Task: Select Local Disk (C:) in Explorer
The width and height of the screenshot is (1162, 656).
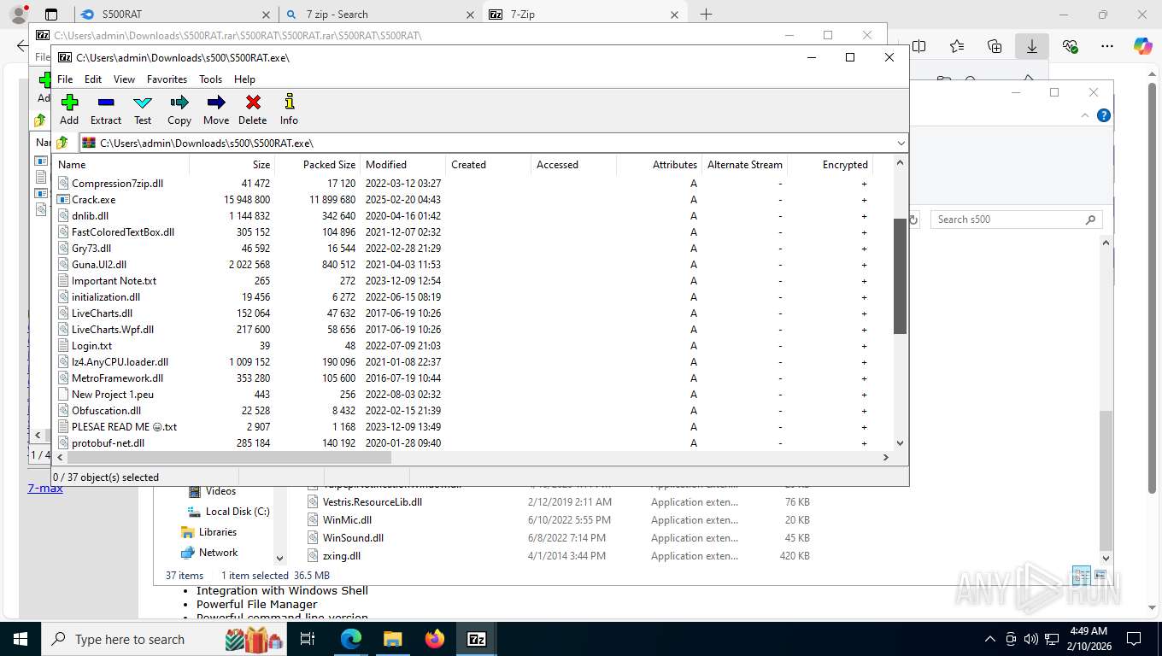Action: click(228, 512)
